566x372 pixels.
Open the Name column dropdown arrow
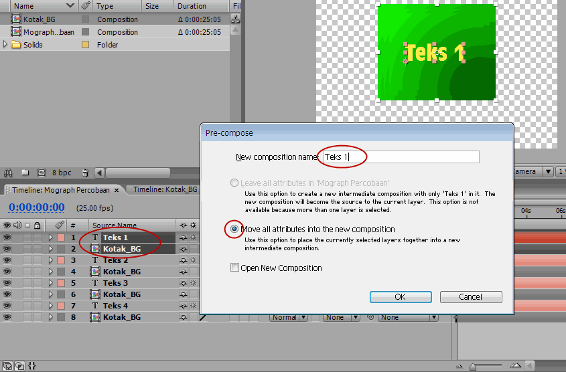(70, 5)
